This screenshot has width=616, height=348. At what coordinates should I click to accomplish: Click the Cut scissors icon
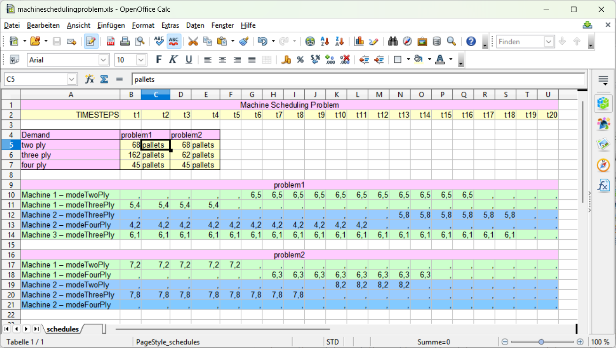pos(193,41)
